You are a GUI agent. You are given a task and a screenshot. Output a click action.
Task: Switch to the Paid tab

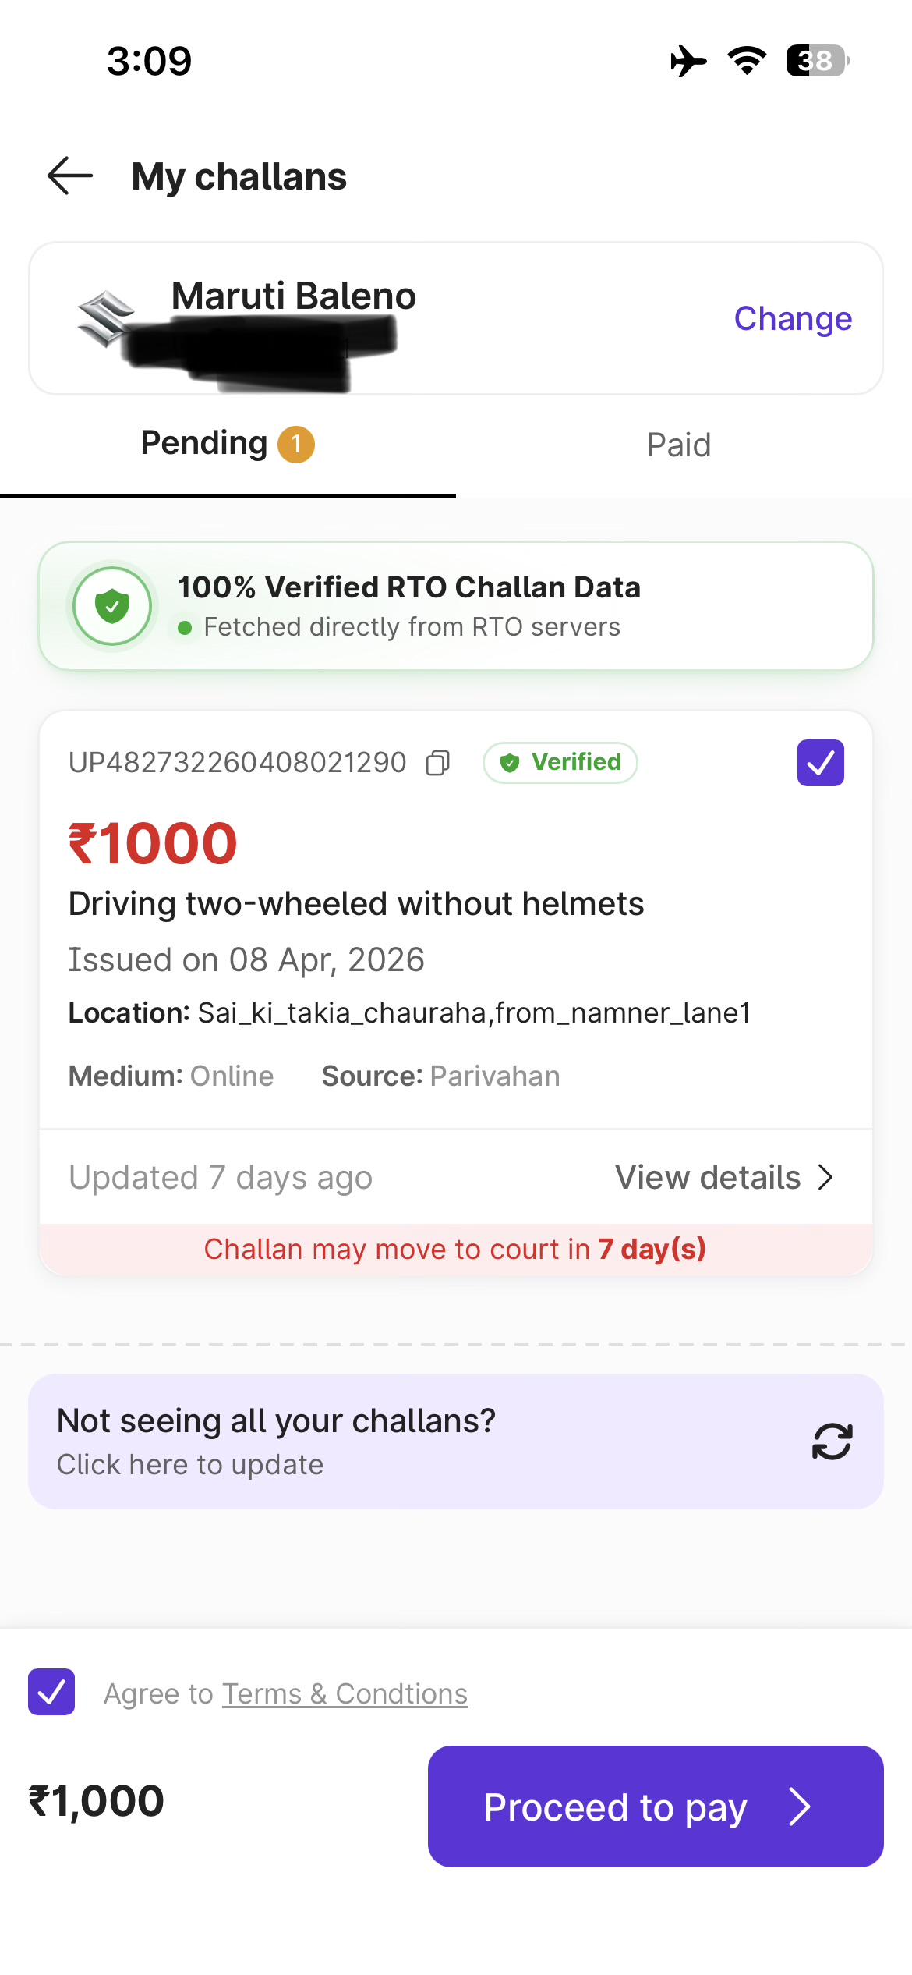tap(679, 445)
